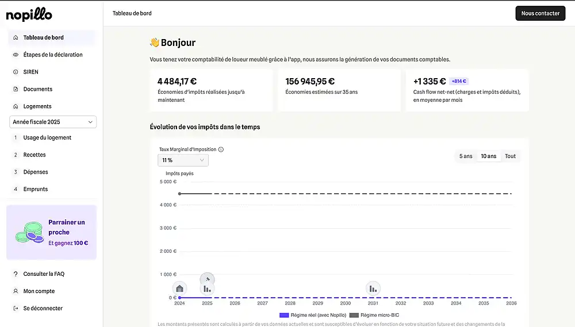Click the +1 335 € cash flow card

pyautogui.click(x=467, y=90)
